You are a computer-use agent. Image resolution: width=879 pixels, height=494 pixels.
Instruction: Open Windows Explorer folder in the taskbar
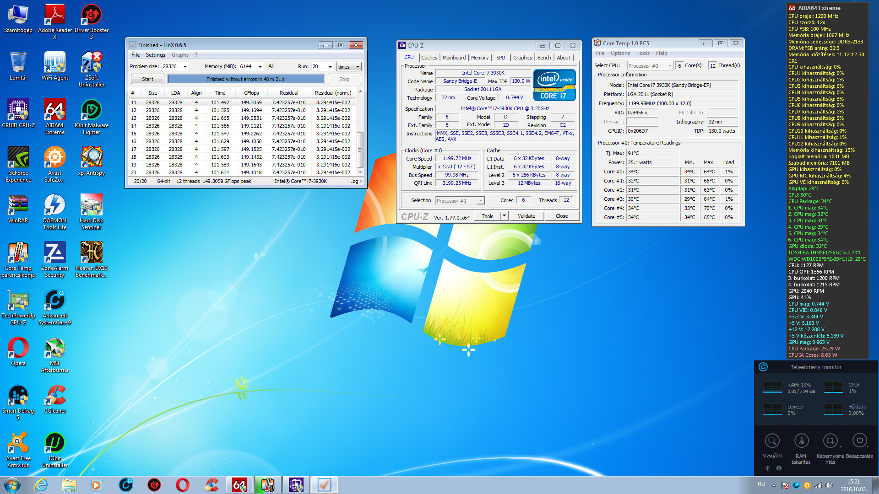pos(69,485)
